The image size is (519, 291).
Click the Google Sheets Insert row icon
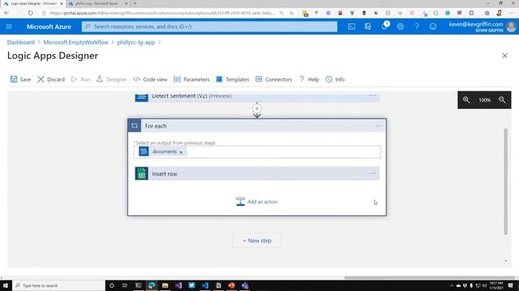pyautogui.click(x=142, y=174)
